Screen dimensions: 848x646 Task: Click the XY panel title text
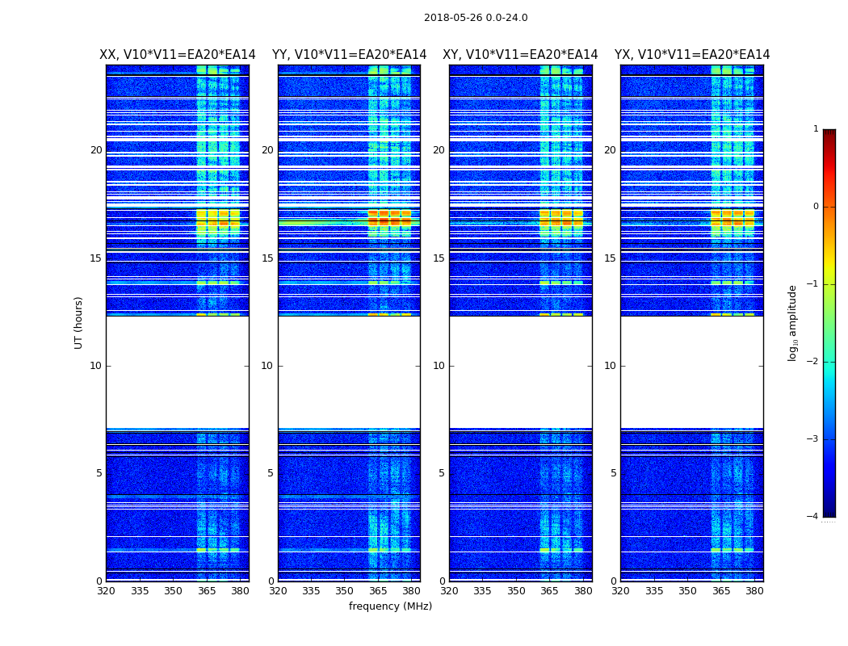(x=520, y=55)
